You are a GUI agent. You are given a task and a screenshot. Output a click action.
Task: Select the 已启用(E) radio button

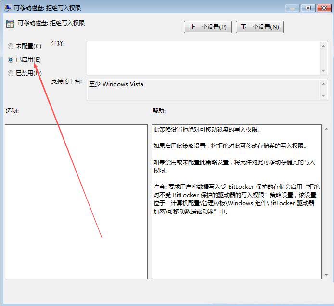click(11, 59)
